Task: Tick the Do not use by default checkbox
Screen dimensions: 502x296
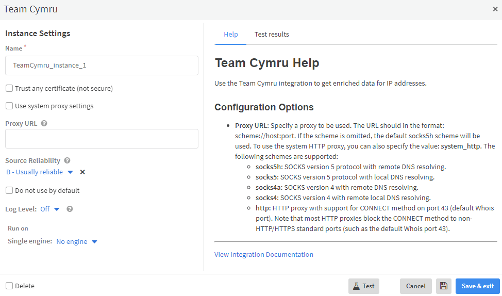Action: point(9,191)
